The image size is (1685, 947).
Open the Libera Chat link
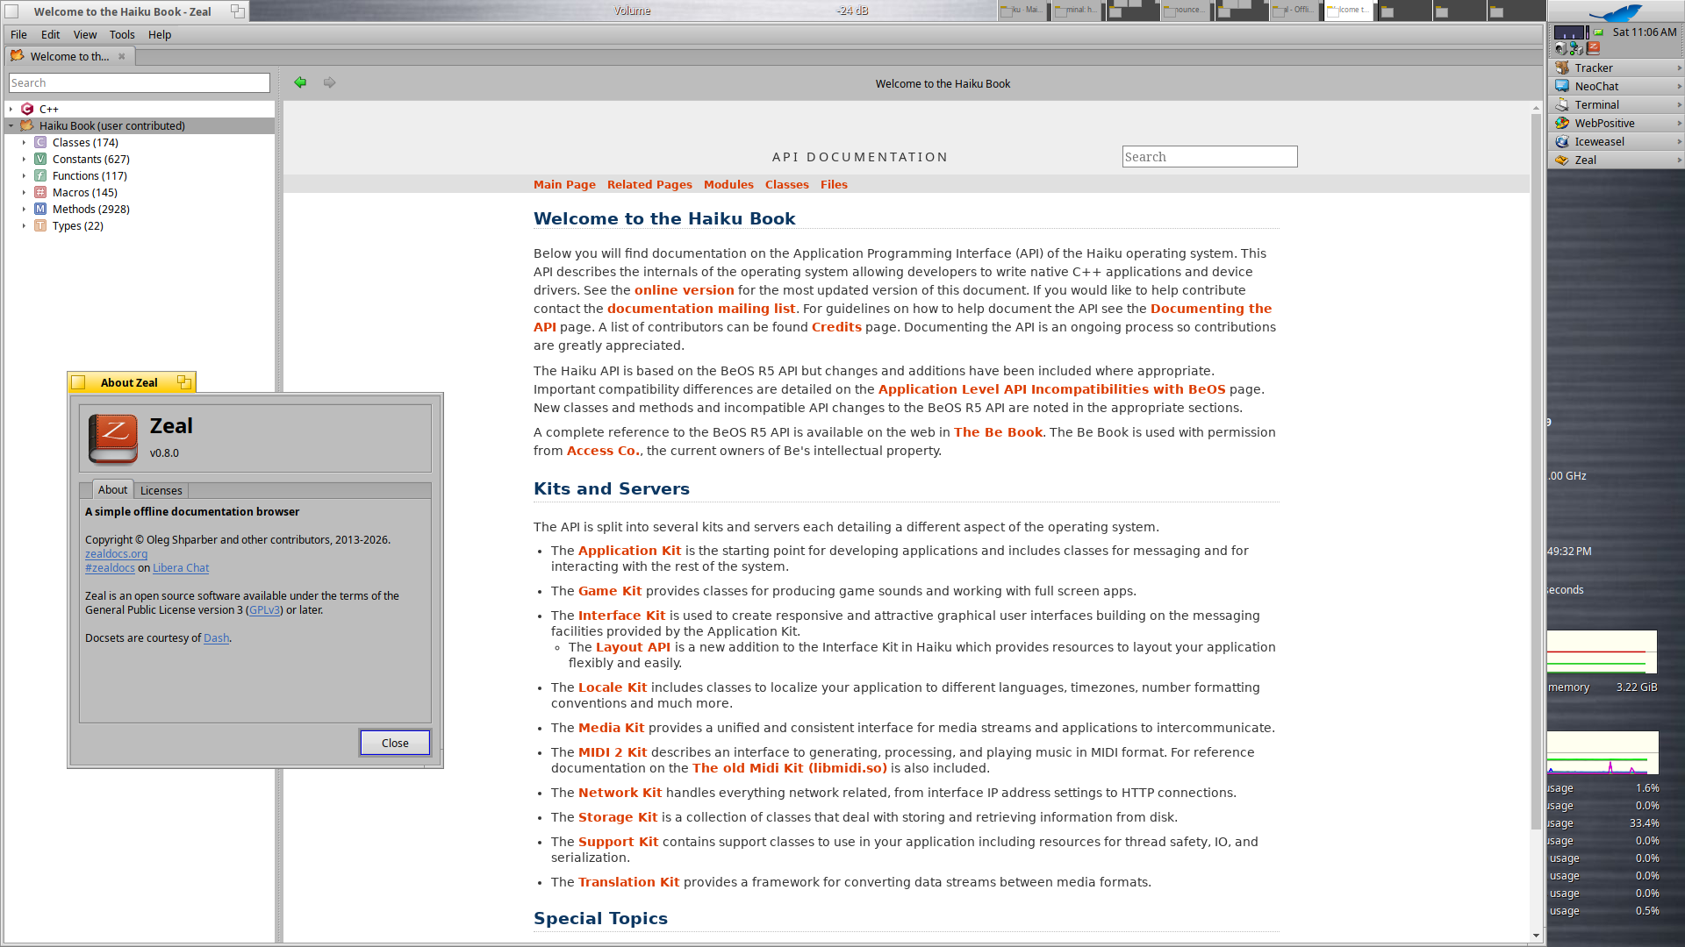(181, 567)
